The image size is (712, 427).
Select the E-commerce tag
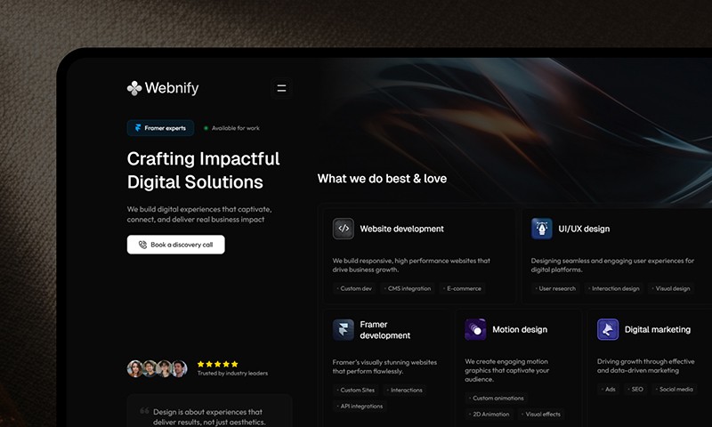(x=462, y=288)
